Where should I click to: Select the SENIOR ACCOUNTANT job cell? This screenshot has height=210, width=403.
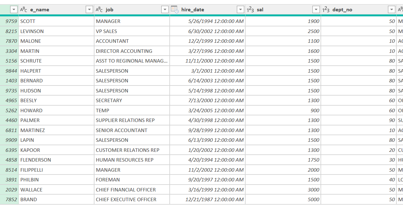point(132,130)
